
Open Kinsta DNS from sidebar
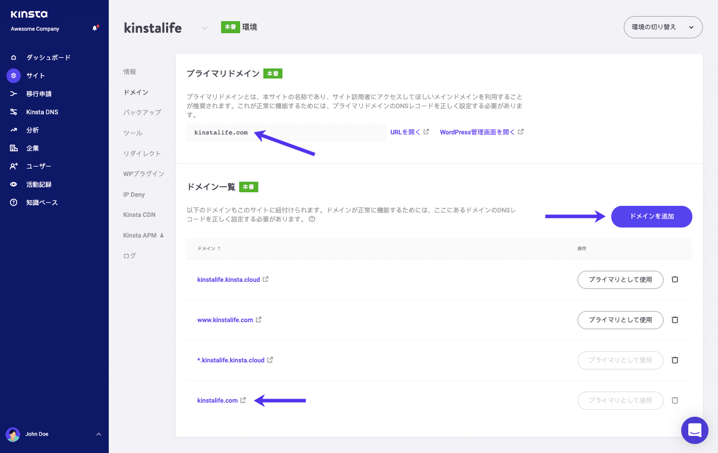coord(13,111)
